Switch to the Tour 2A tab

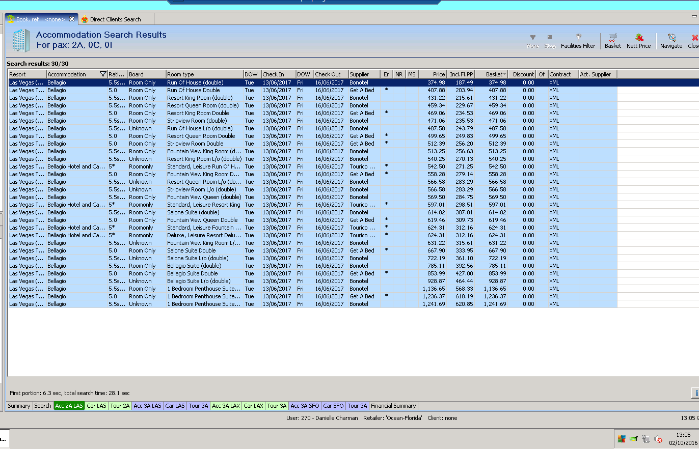click(x=120, y=406)
